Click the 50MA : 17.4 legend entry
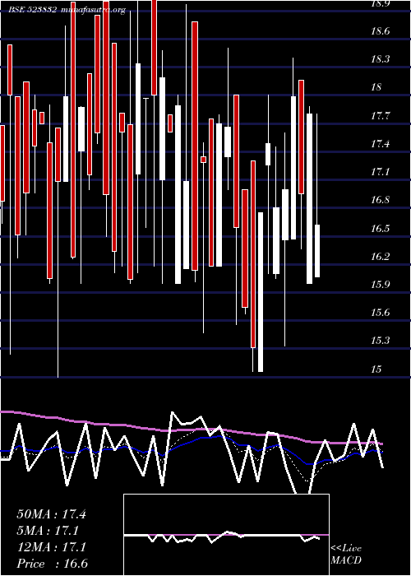The image size is (411, 576). tap(51, 514)
